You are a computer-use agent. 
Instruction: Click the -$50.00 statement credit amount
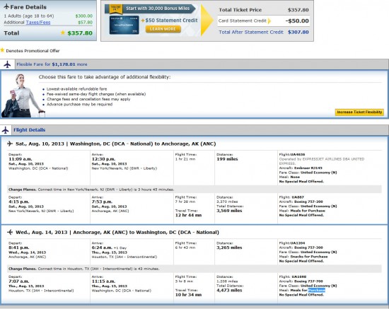point(297,21)
